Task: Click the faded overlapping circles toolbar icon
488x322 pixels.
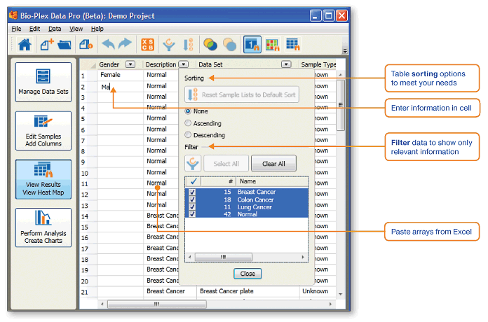Action: coord(230,44)
